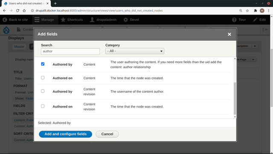Click the Drupal drop logo

[6, 30]
